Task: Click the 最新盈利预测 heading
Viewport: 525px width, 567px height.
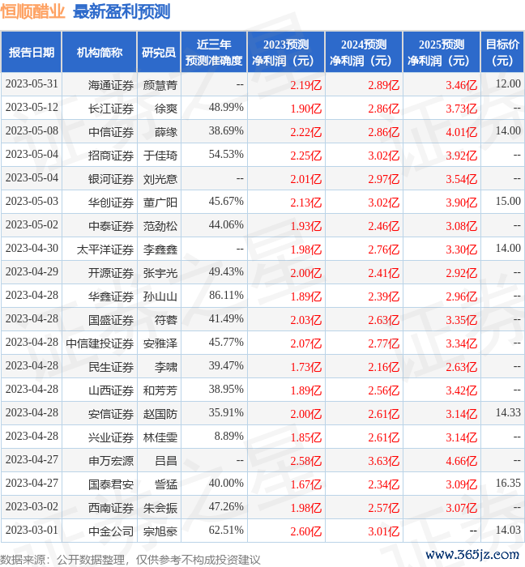Action: pos(122,11)
